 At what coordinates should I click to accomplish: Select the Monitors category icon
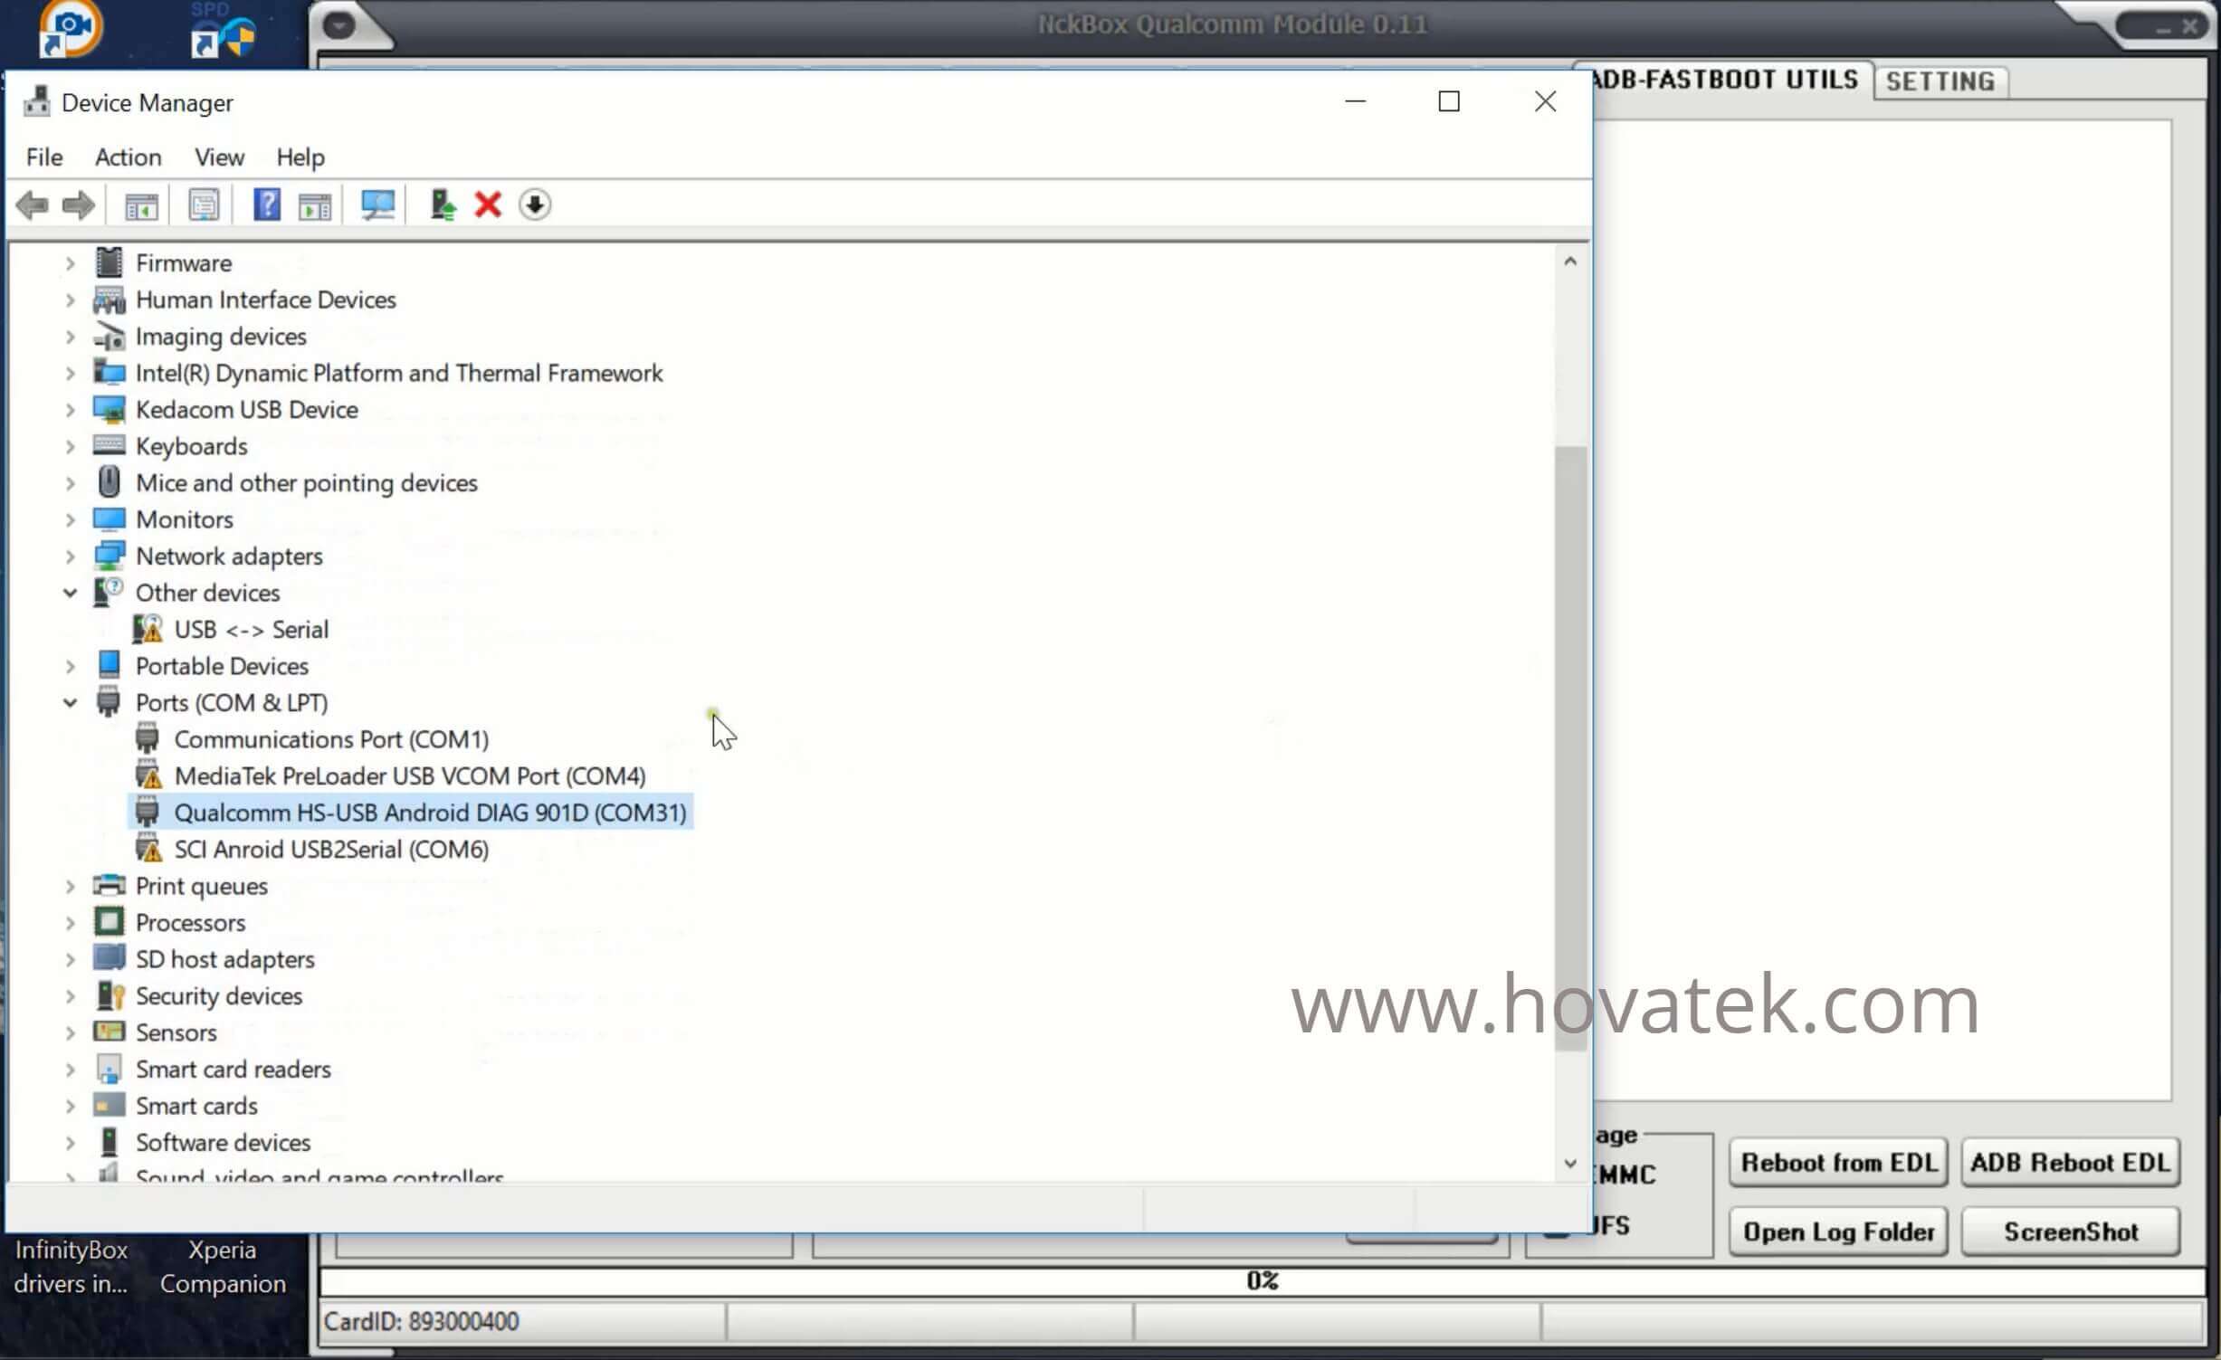[x=109, y=518]
